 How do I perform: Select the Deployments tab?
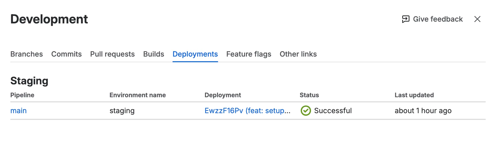195,54
